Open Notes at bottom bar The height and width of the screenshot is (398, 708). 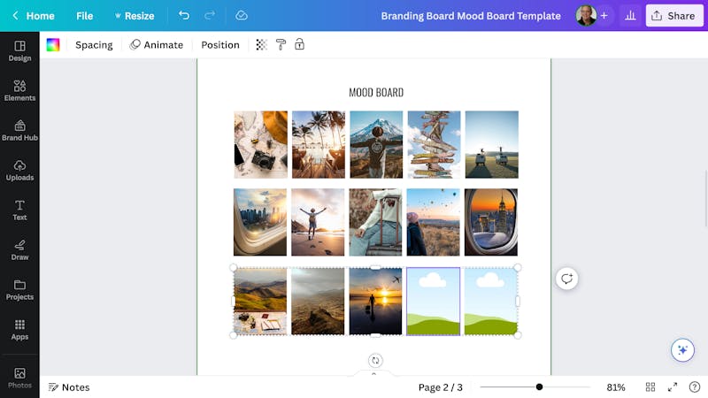(69, 387)
